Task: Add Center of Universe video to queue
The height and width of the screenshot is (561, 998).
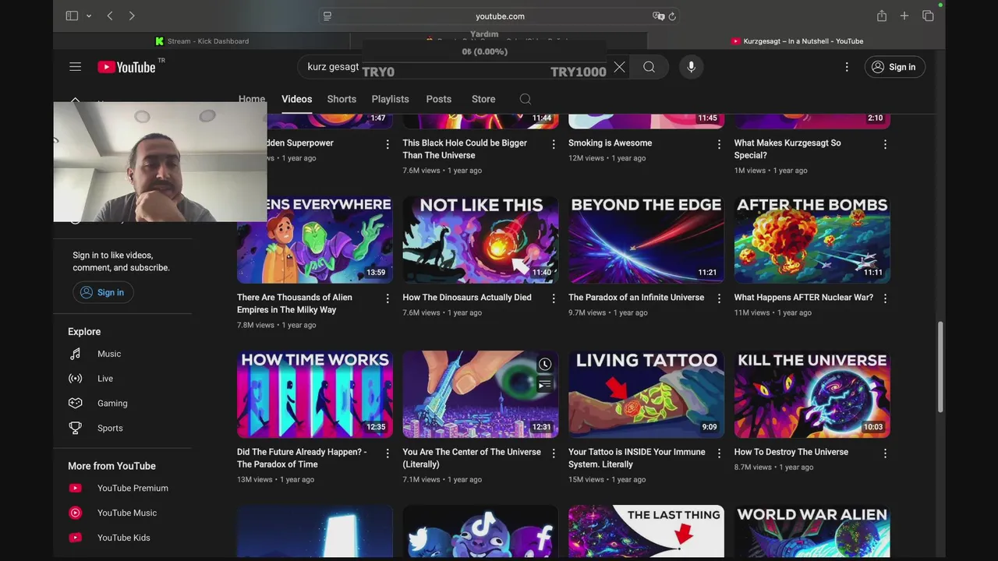Action: pyautogui.click(x=545, y=385)
